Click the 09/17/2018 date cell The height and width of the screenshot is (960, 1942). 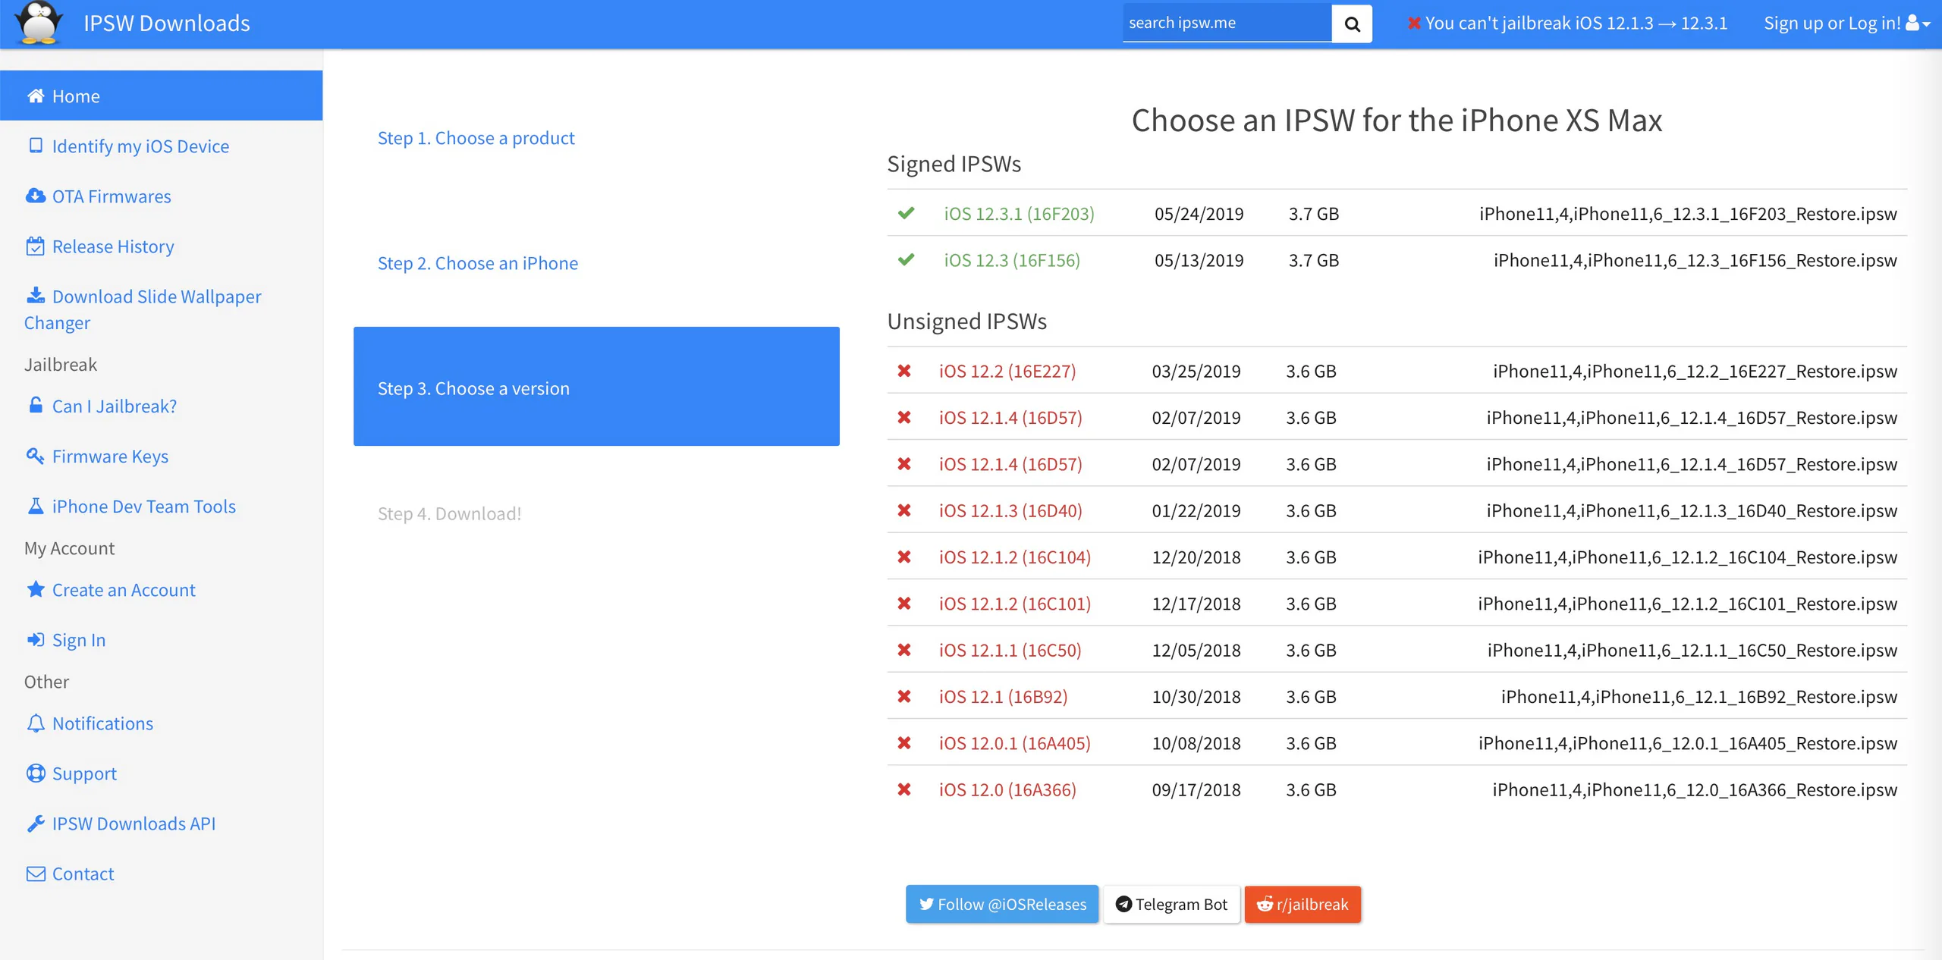[1196, 789]
